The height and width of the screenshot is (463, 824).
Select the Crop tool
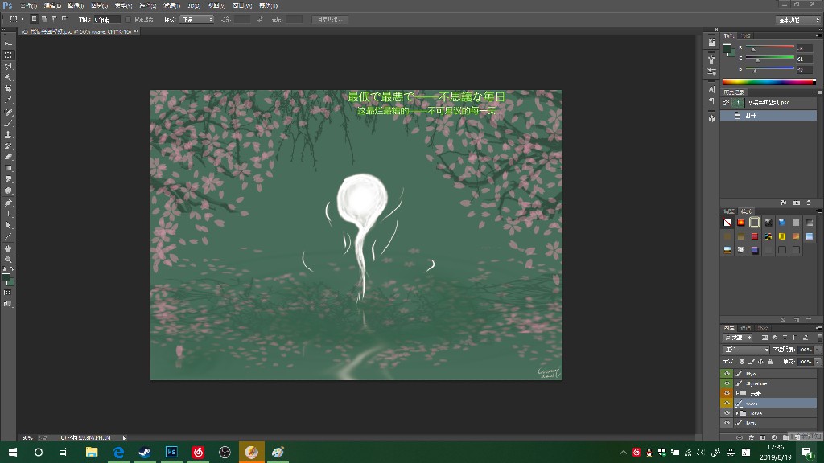click(x=8, y=88)
